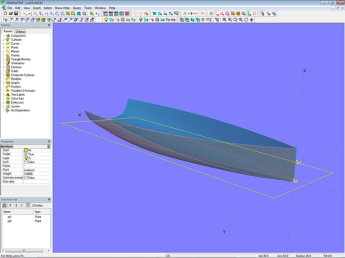The height and width of the screenshot is (258, 345).
Task: Toggle the Visible checkbox in Properties
Action: [x=26, y=154]
